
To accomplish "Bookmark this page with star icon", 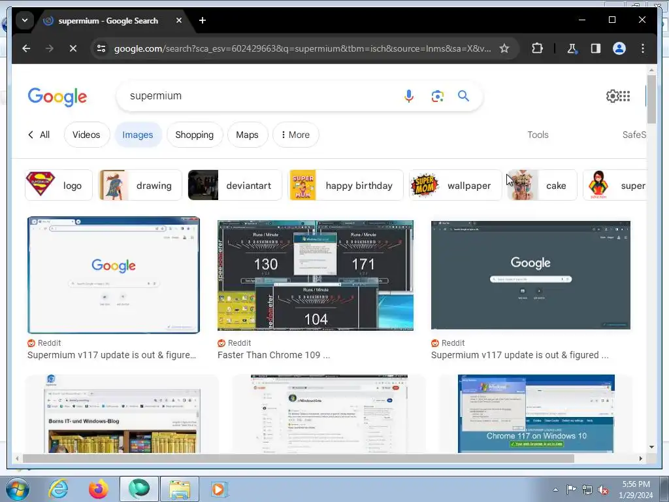I will coord(504,48).
